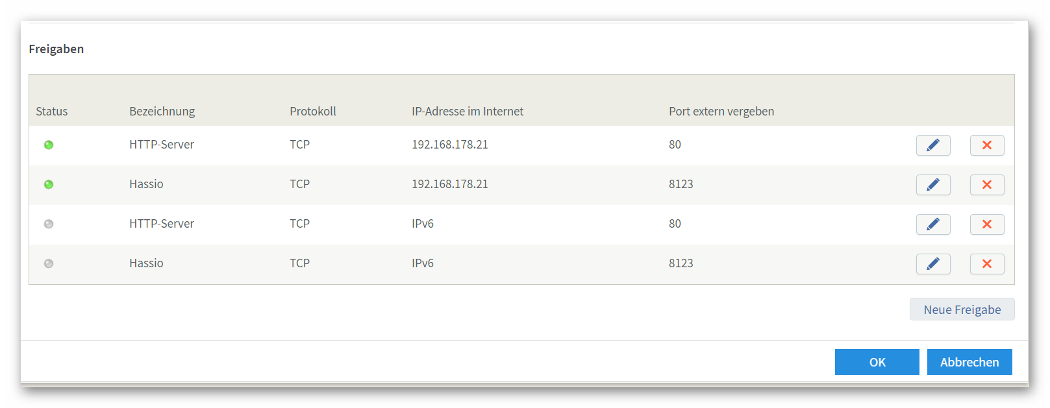Delete the HTTP-Server IPv6 entry

[987, 224]
